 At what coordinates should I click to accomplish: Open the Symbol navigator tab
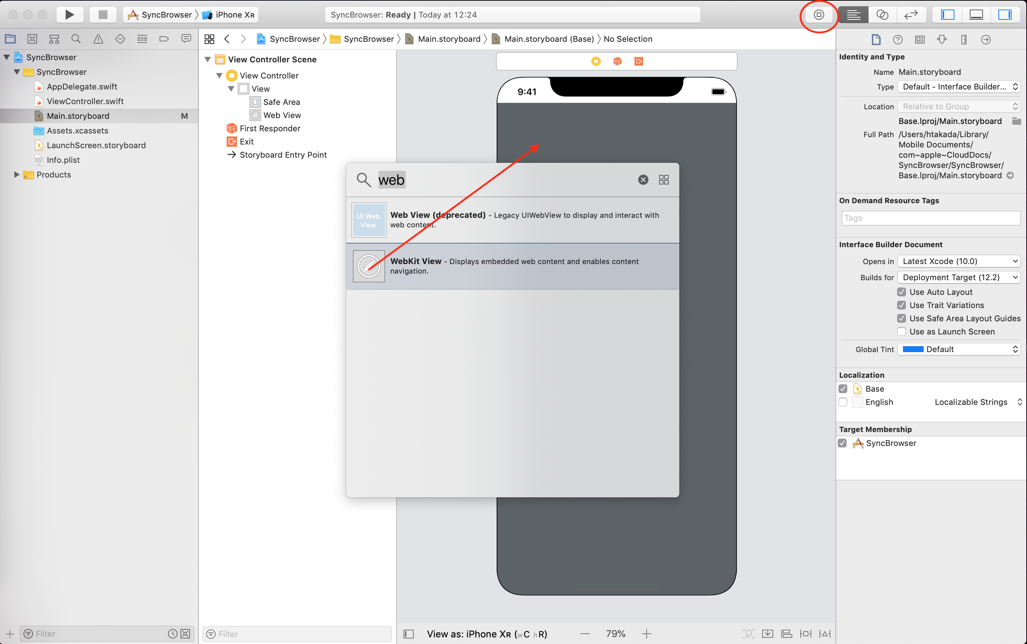coord(54,39)
